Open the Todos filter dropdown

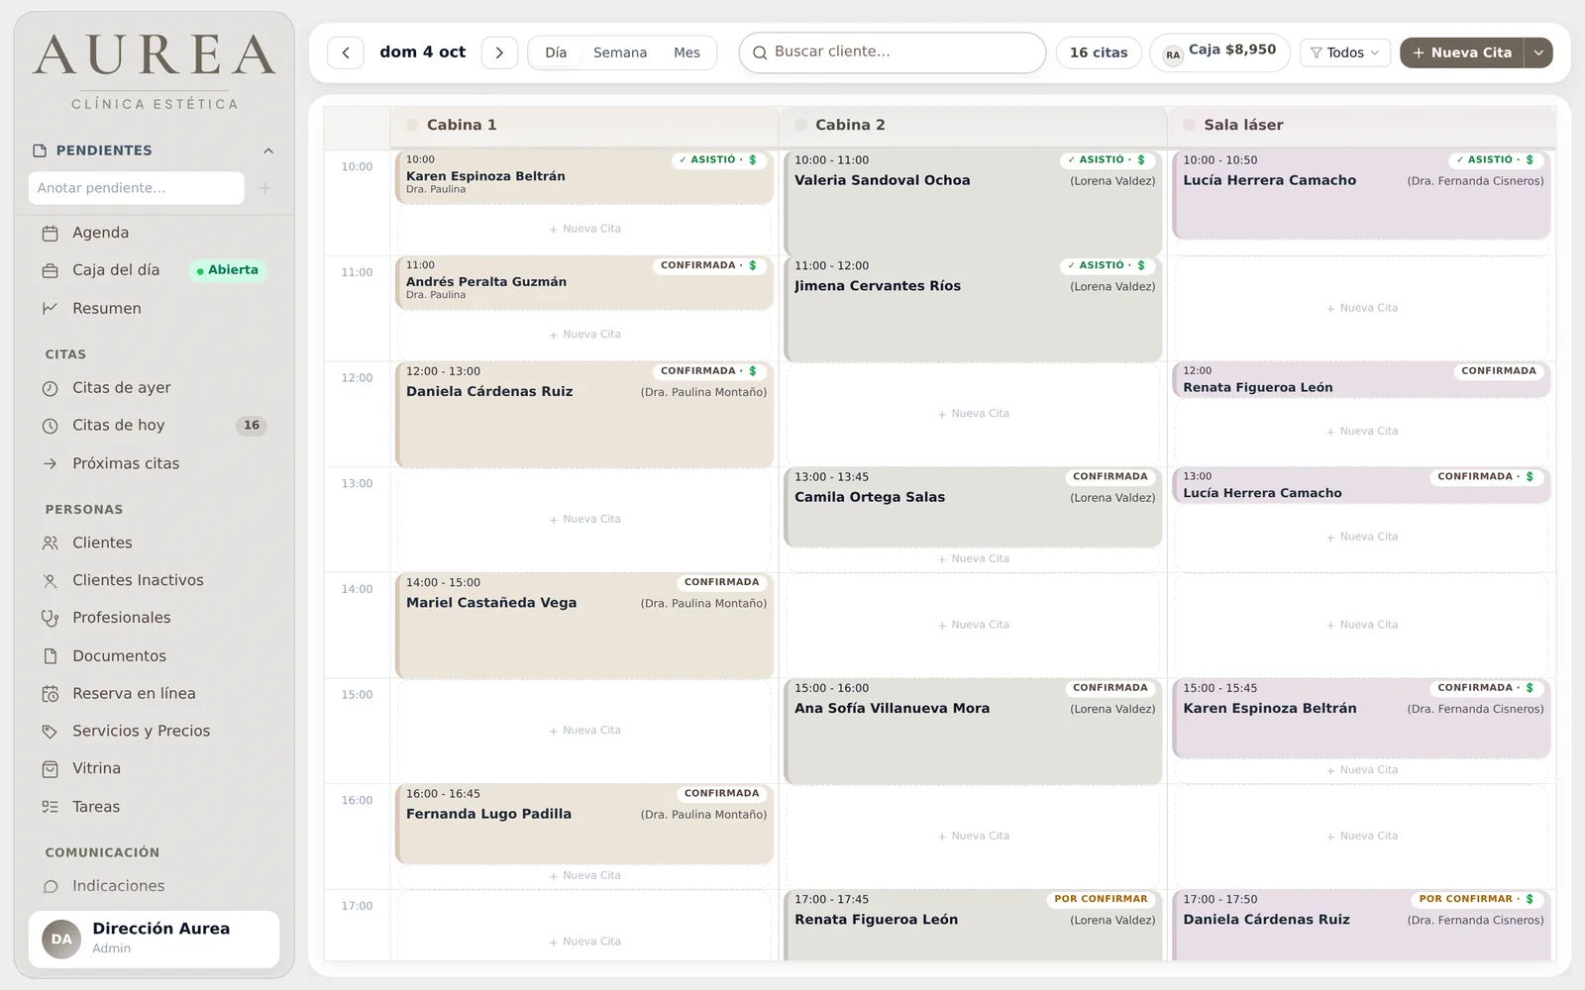click(x=1344, y=52)
